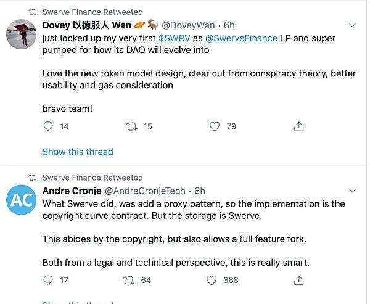Like Dovey Wan's tweet
Screen dimensions: 370x304
tap(215, 126)
